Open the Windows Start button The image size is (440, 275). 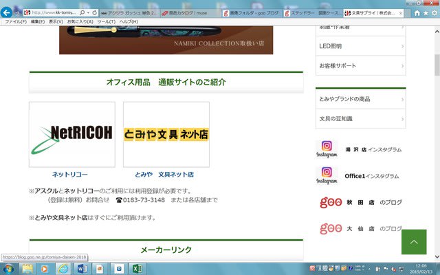point(8,269)
